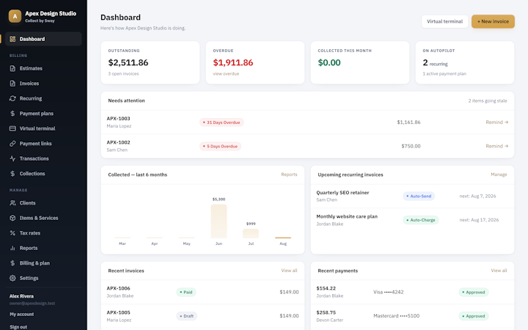The height and width of the screenshot is (330, 528).
Task: Click the + New invoice button
Action: (x=493, y=21)
